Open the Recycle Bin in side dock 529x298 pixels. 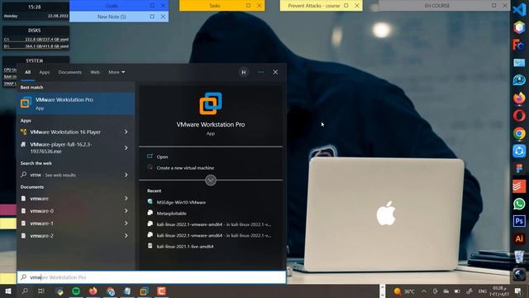(519, 257)
